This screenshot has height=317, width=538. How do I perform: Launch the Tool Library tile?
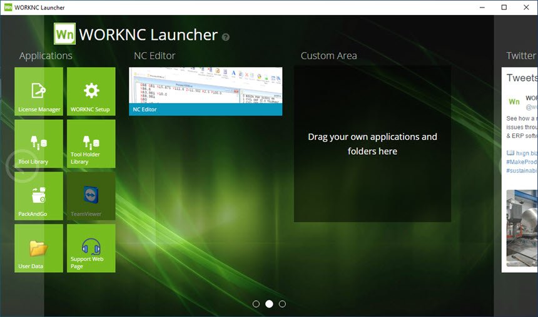39,144
